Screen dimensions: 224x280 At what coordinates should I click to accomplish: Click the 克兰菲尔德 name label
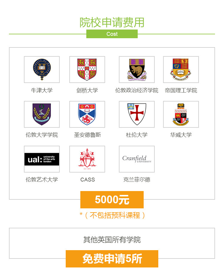tap(137, 180)
